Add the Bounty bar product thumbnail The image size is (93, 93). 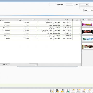point(87,39)
